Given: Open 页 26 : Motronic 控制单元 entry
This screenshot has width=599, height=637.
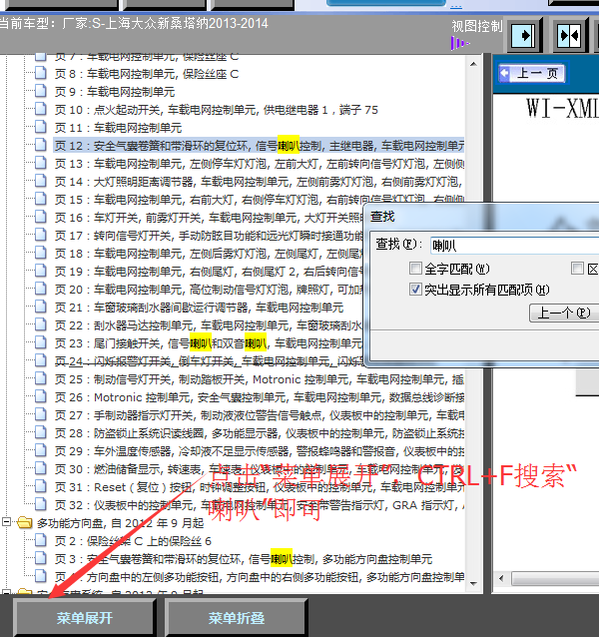Looking at the screenshot, I should pyautogui.click(x=260, y=397).
